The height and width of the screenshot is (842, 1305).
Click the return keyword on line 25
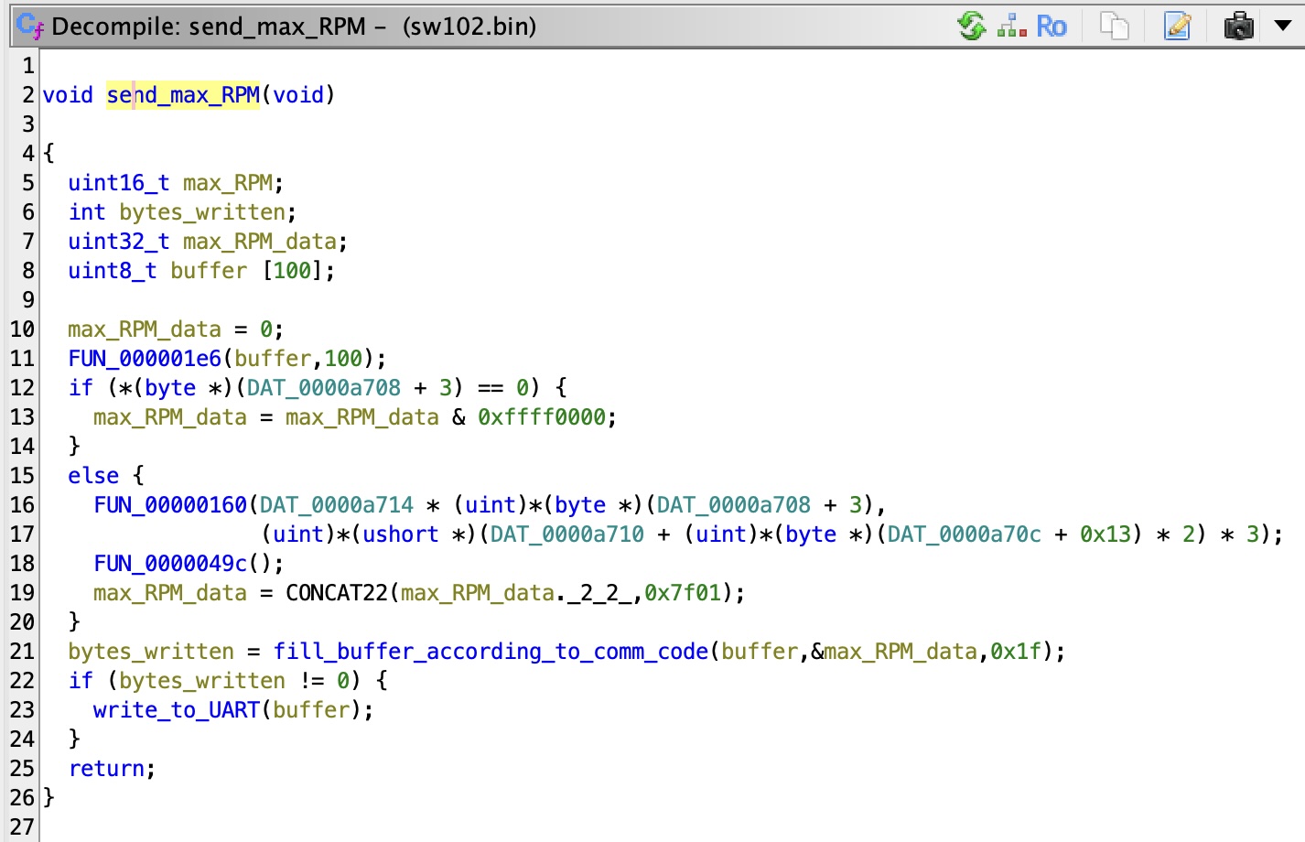106,769
